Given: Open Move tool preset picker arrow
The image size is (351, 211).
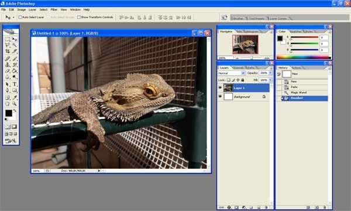Looking at the screenshot, I should click(x=13, y=17).
